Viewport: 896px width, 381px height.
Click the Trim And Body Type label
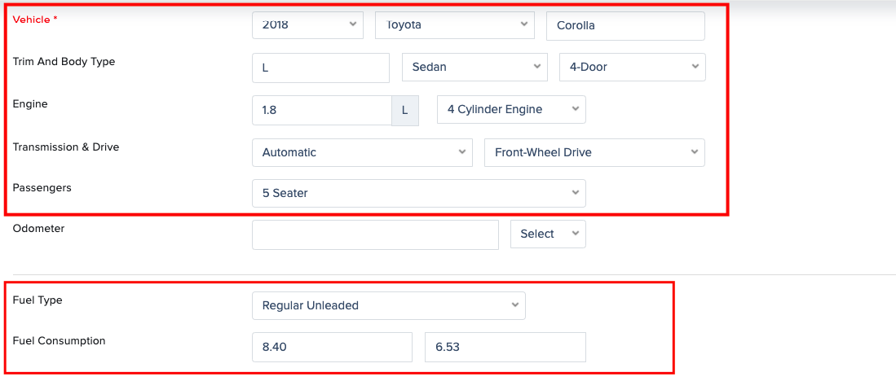coord(64,62)
